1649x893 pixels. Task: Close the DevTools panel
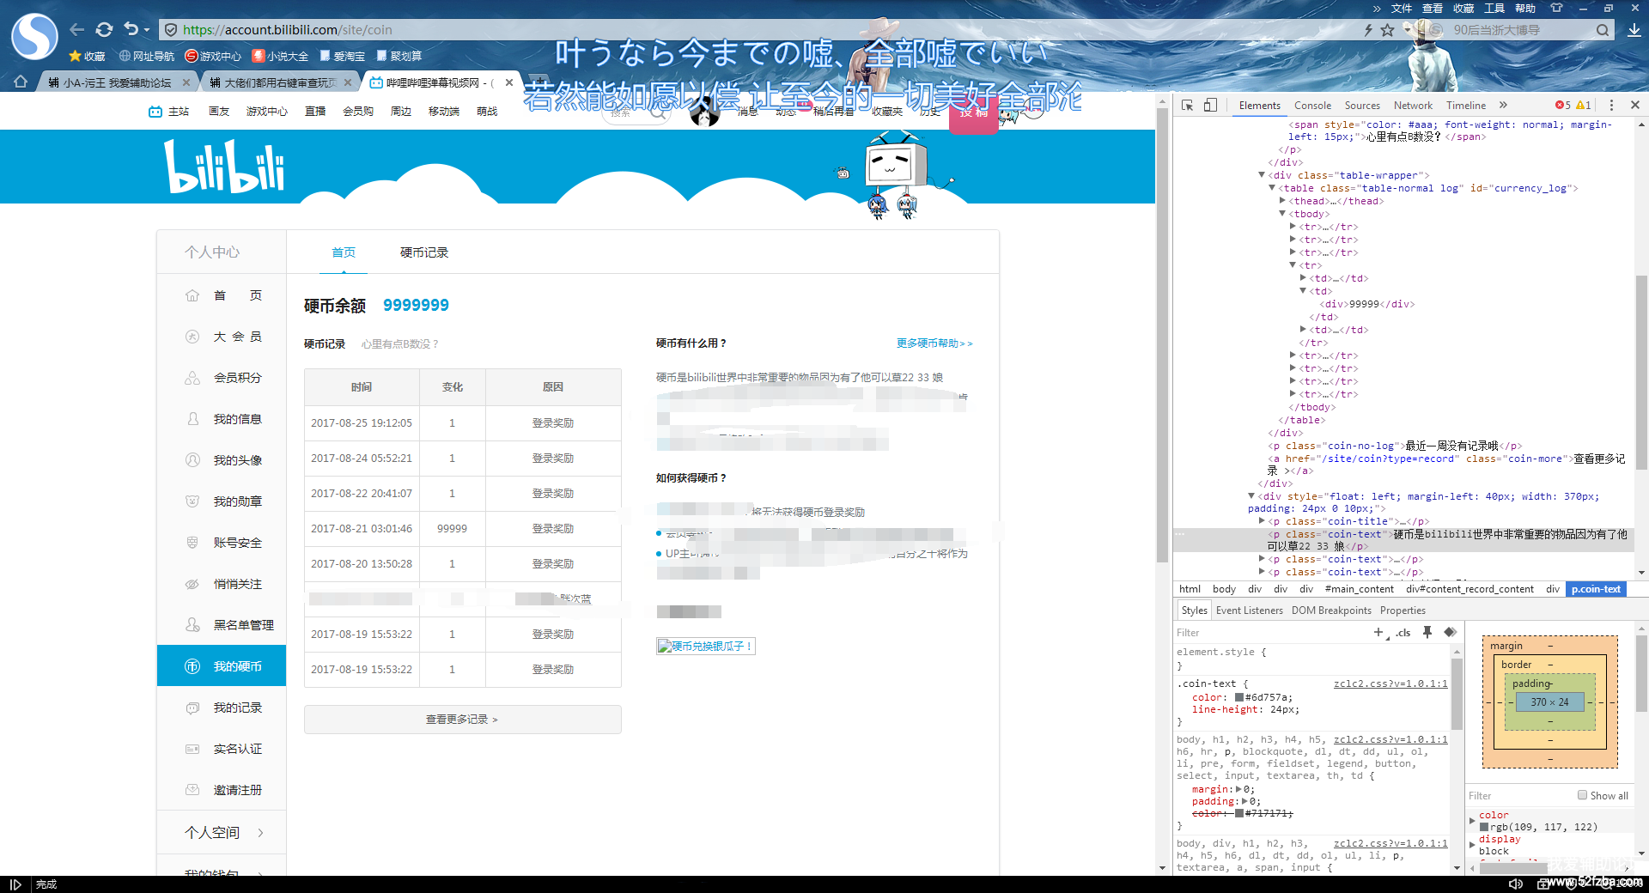coord(1635,105)
